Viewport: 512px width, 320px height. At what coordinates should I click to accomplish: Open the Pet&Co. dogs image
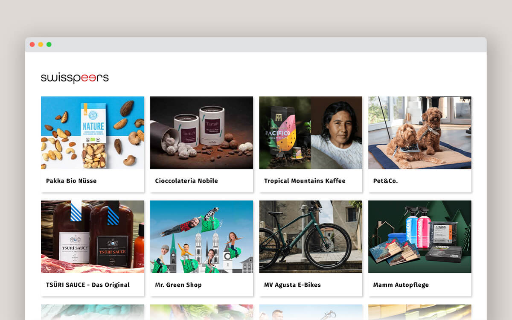coord(420,133)
